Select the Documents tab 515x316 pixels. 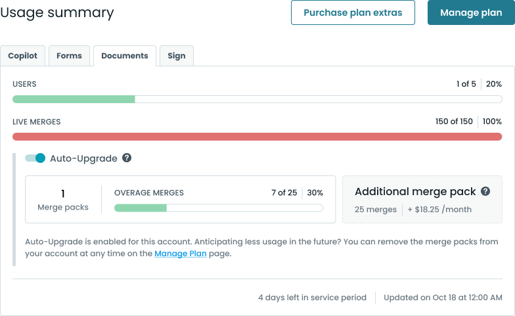pos(125,56)
